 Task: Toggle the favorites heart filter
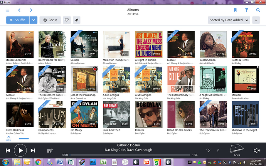coord(67,20)
